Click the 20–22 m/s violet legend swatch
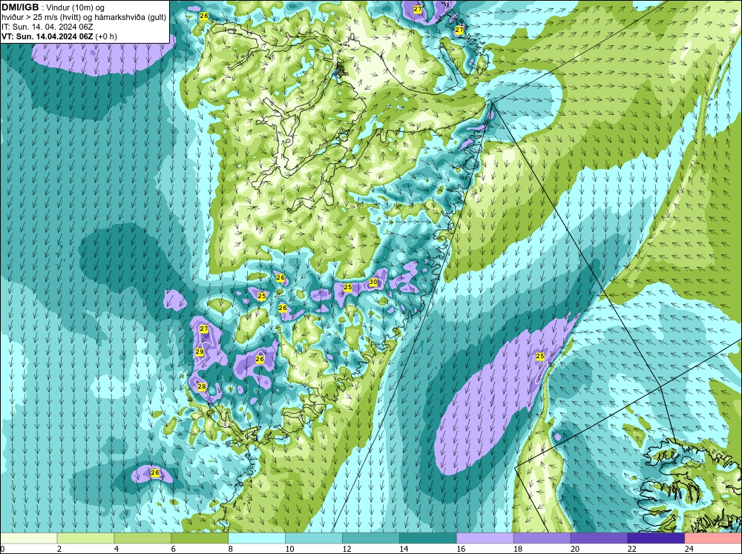This screenshot has width=742, height=554. tap(599, 538)
